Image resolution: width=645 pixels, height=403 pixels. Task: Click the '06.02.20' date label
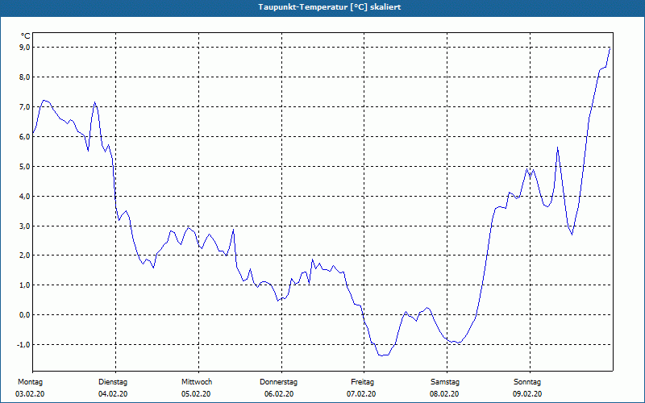pyautogui.click(x=279, y=394)
